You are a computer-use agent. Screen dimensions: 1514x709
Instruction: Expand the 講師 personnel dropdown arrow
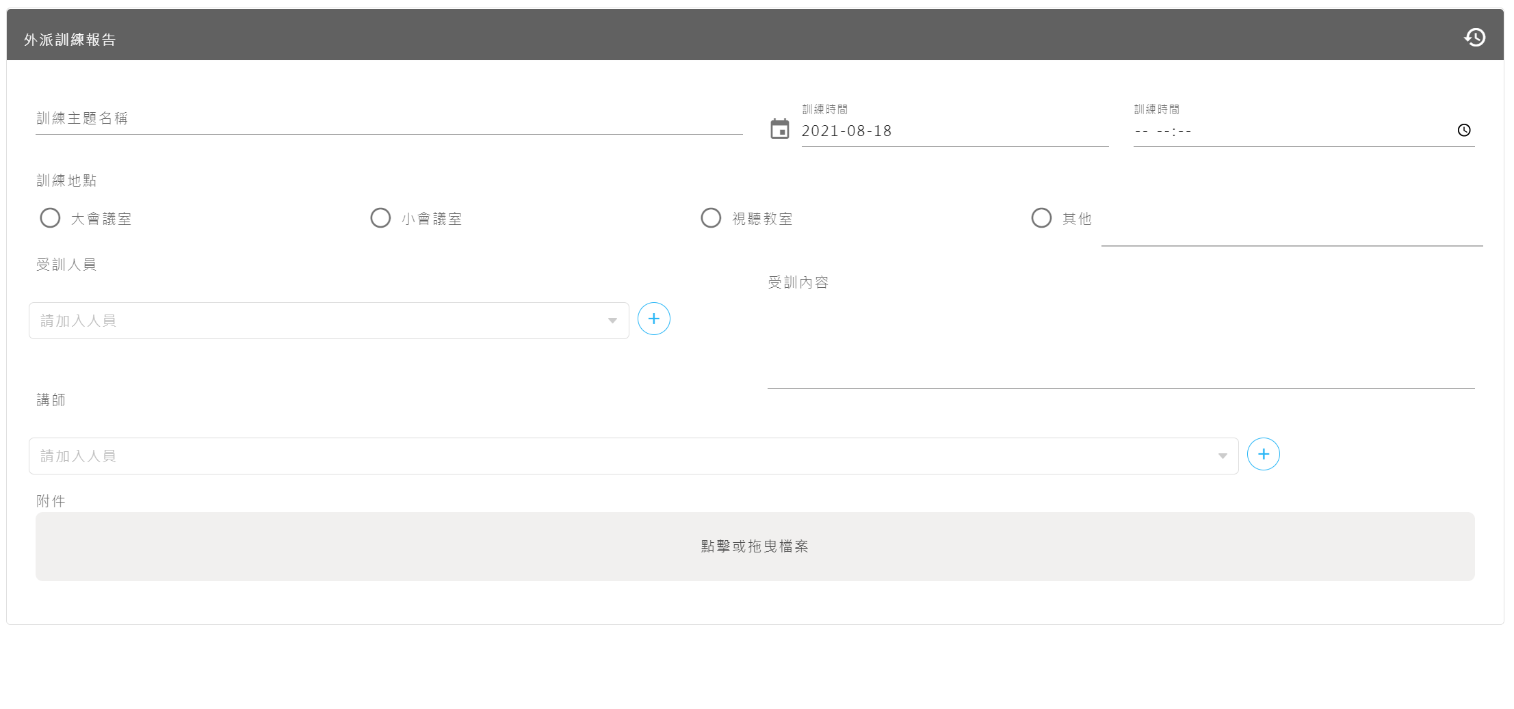pos(1222,456)
